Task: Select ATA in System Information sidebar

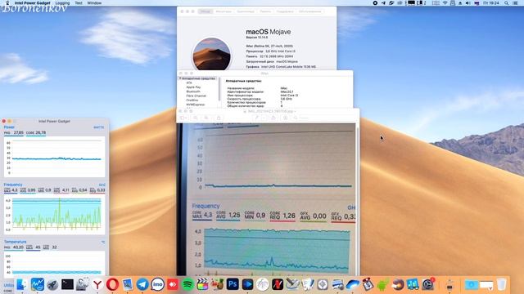Action: click(189, 82)
